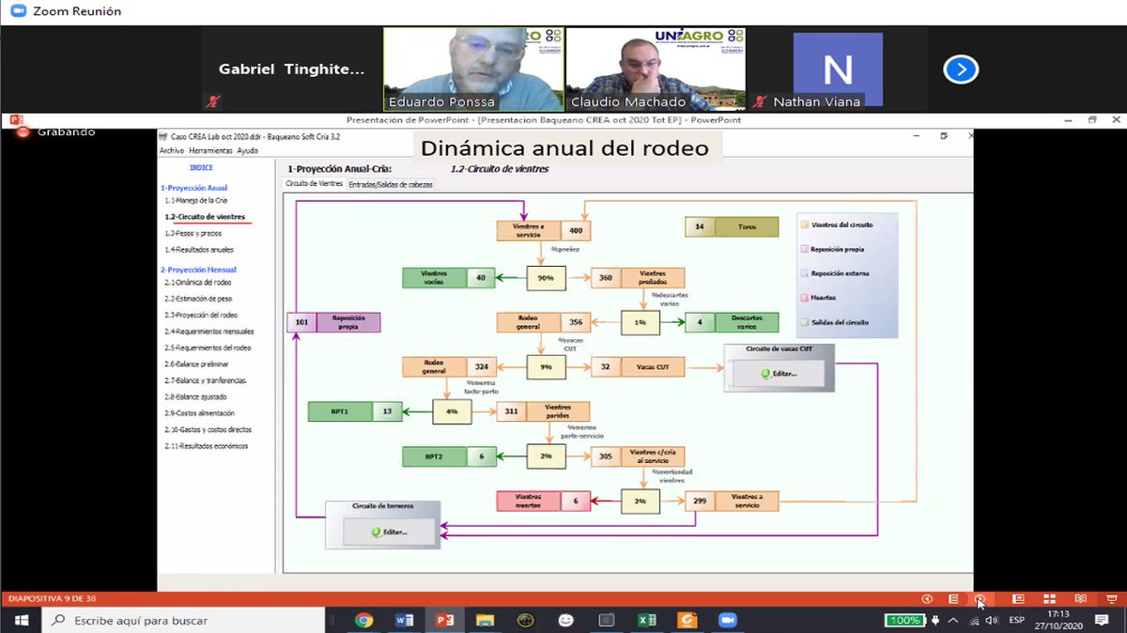This screenshot has width=1127, height=633.
Task: Switch to PowerPoint Normal view icon
Action: pyautogui.click(x=1018, y=599)
